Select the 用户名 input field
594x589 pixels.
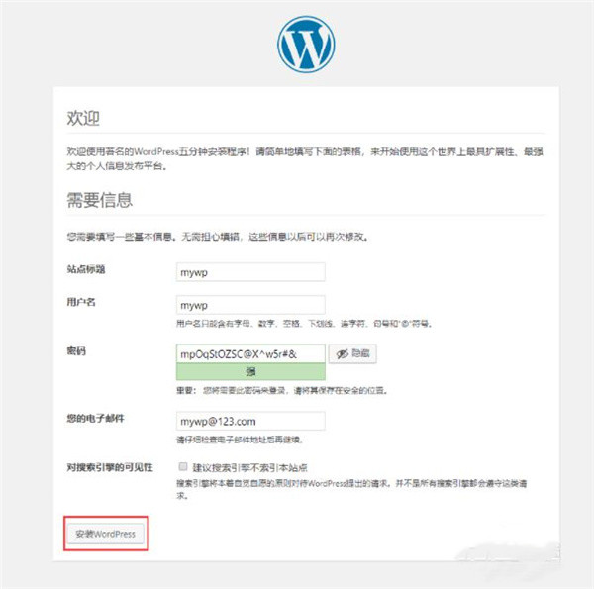(250, 305)
